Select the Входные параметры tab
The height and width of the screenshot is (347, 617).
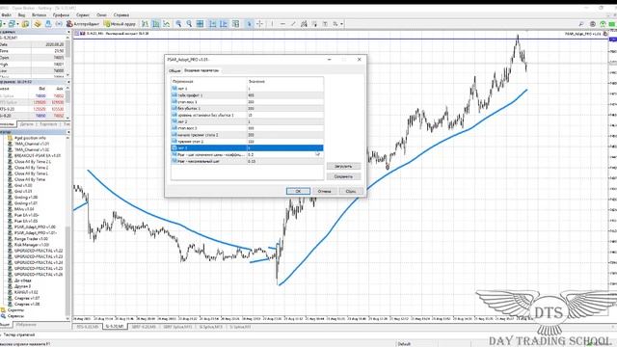coord(201,70)
